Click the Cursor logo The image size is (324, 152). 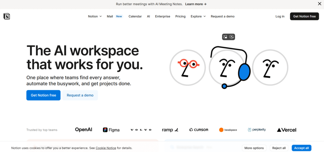199,130
